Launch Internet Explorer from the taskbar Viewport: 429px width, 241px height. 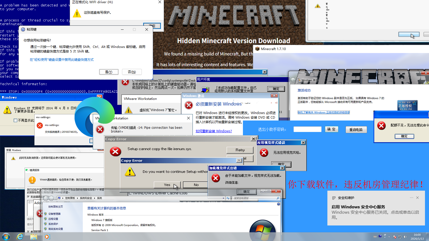[x=20, y=237]
